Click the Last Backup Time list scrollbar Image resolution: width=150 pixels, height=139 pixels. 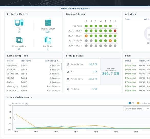[62, 67]
